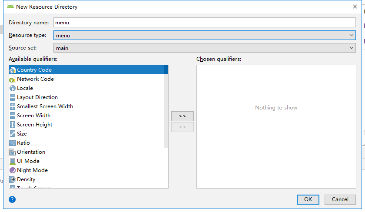Select the Size qualifier

pos(86,133)
